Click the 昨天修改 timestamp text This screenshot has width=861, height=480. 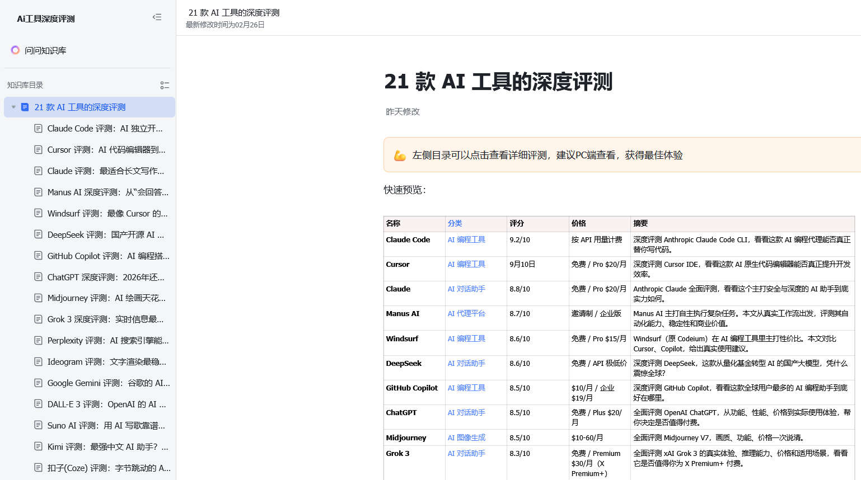click(403, 112)
